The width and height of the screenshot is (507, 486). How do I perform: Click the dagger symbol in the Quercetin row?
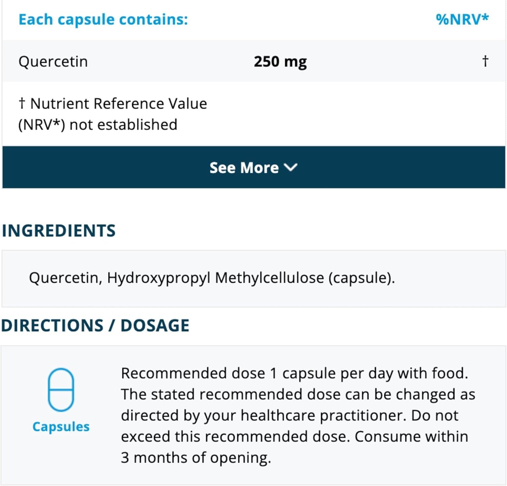pos(485,61)
